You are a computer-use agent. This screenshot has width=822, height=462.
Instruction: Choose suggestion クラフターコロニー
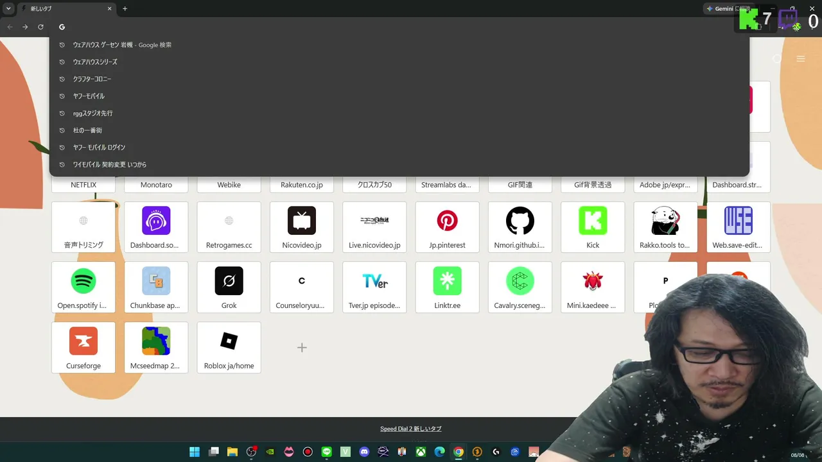(399, 79)
